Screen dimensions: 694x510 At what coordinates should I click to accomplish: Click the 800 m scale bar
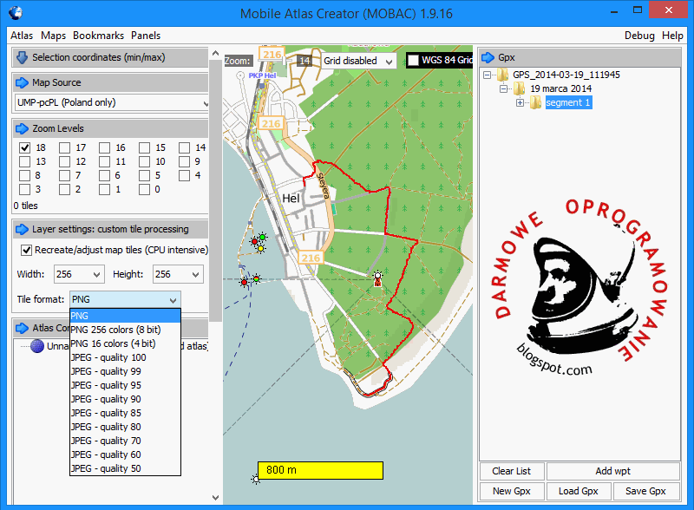320,470
